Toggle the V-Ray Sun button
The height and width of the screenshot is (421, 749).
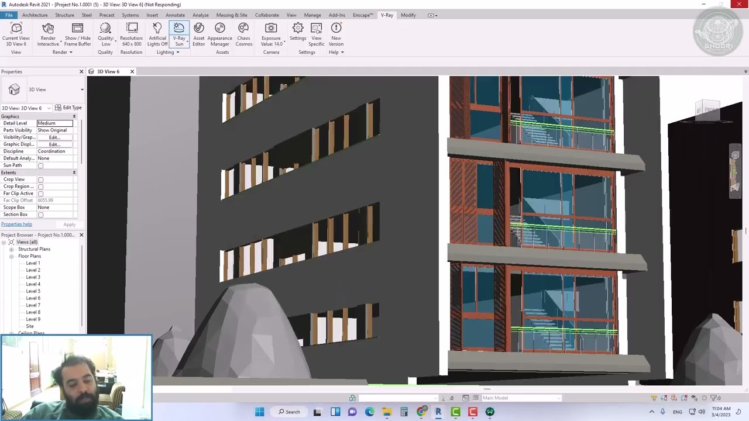(179, 34)
